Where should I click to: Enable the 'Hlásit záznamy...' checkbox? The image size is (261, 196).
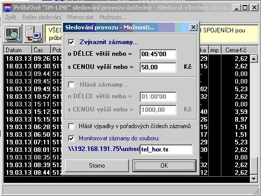click(71, 85)
